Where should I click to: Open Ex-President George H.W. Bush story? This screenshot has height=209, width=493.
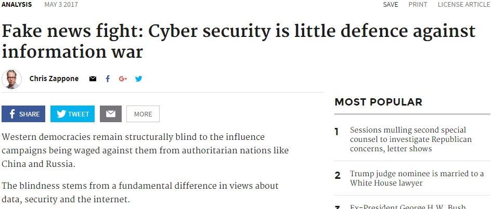point(408,207)
